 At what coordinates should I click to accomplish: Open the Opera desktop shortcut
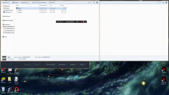click(x=17, y=90)
